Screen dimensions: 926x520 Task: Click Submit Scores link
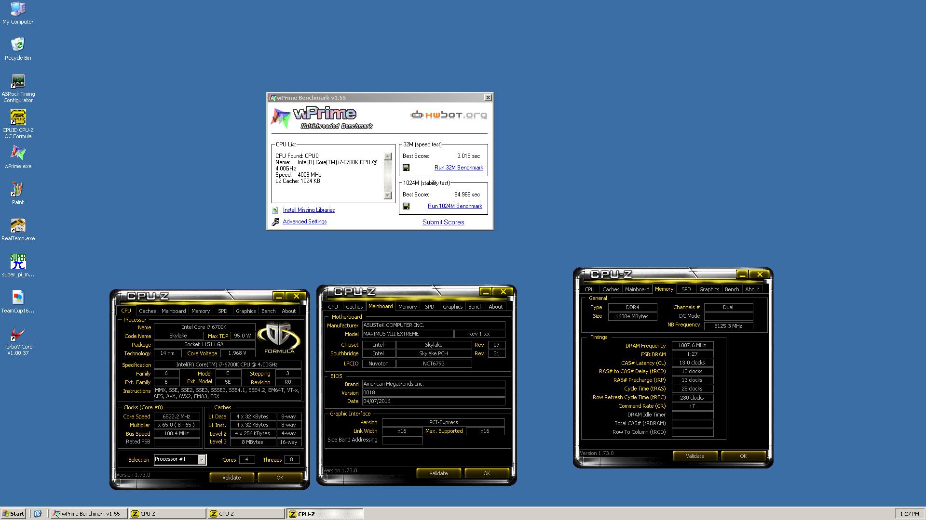point(443,222)
